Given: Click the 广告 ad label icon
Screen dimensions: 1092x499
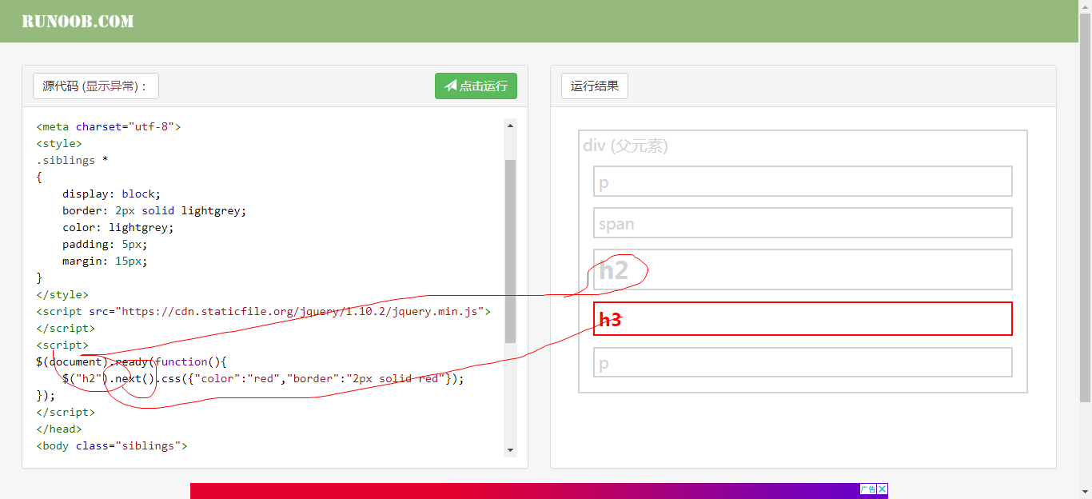Looking at the screenshot, I should coord(868,489).
